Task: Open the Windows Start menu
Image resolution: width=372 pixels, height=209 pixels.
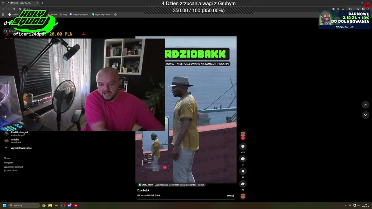Action: coord(5,206)
